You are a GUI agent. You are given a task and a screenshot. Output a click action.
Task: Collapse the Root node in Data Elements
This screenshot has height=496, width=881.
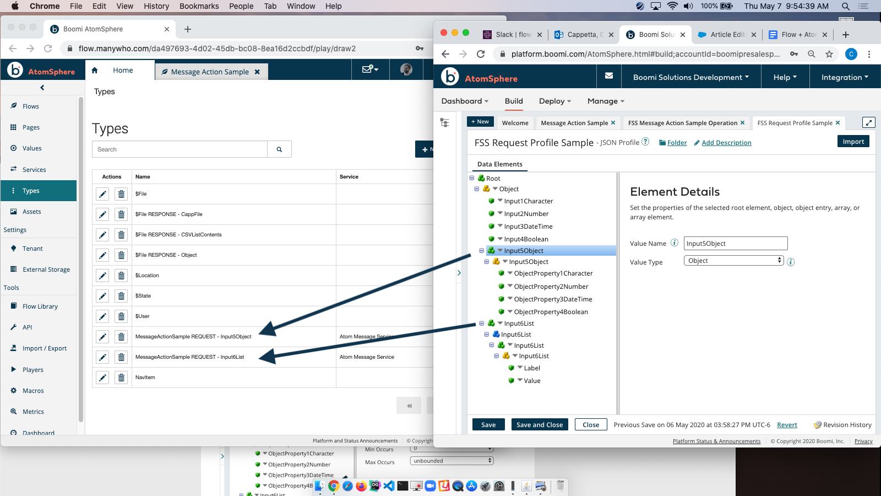(472, 178)
